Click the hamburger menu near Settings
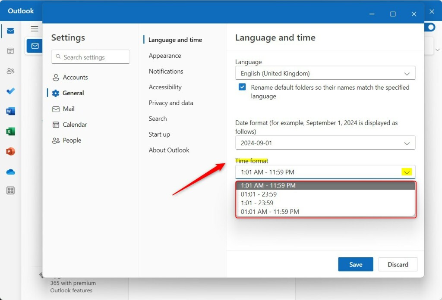This screenshot has width=442, height=300. pyautogui.click(x=35, y=28)
